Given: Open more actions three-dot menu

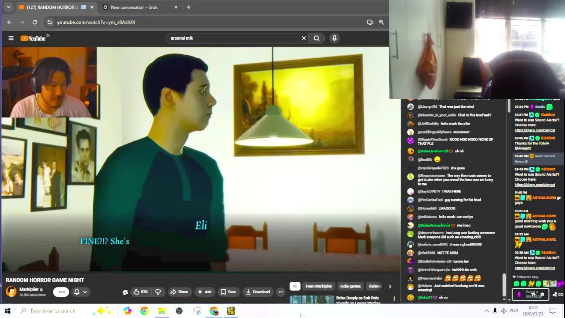Looking at the screenshot, I should coord(281,292).
